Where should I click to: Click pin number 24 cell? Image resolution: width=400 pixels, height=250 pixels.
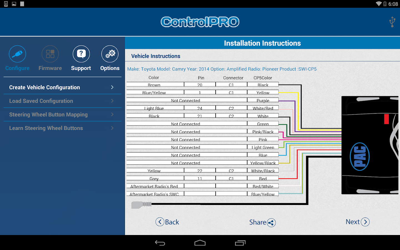coord(200,108)
